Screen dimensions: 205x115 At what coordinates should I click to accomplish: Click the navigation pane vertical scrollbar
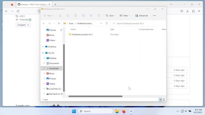(x=64, y=68)
